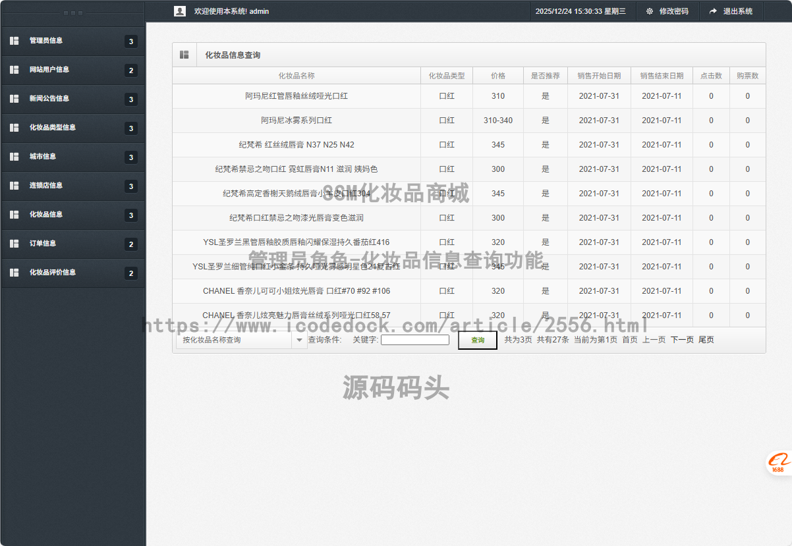Click the 化妆品评价信息 sidebar icon
This screenshot has height=546, width=792.
click(14, 273)
